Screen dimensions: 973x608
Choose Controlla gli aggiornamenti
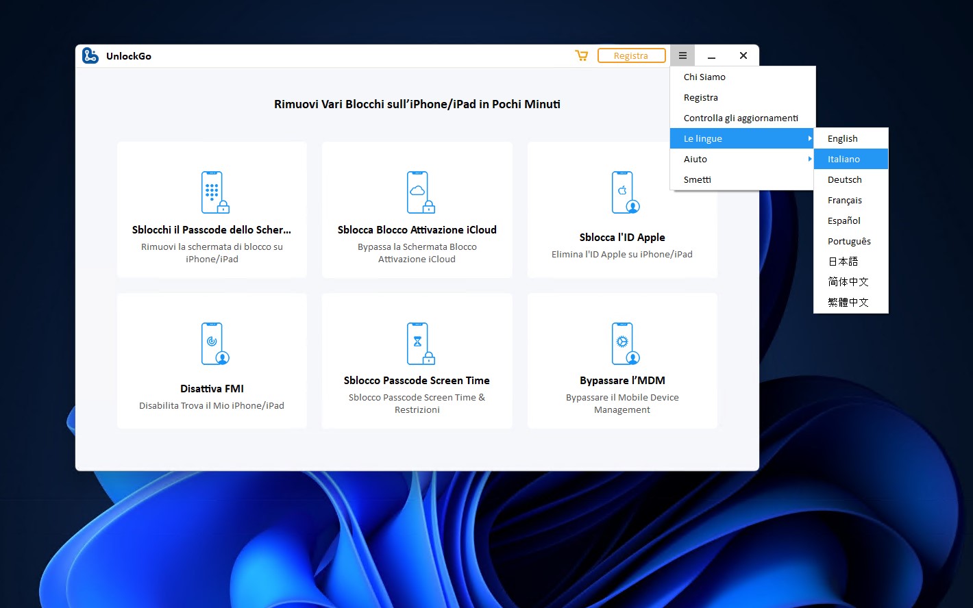pos(743,118)
